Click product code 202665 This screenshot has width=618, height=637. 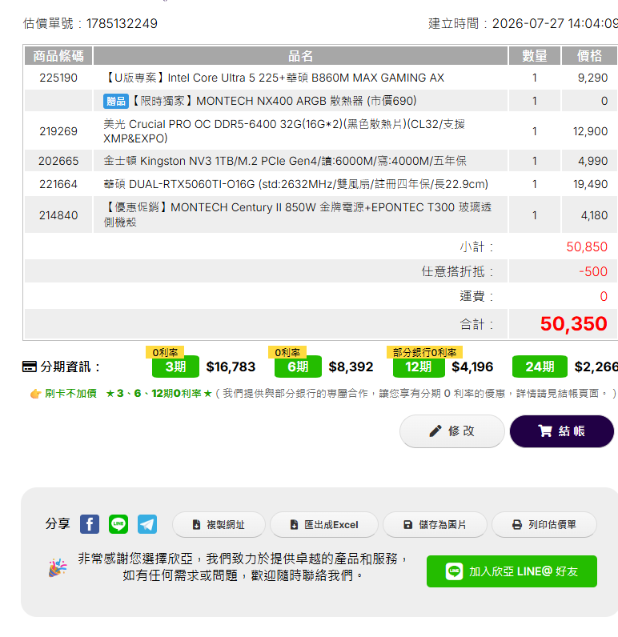point(58,161)
